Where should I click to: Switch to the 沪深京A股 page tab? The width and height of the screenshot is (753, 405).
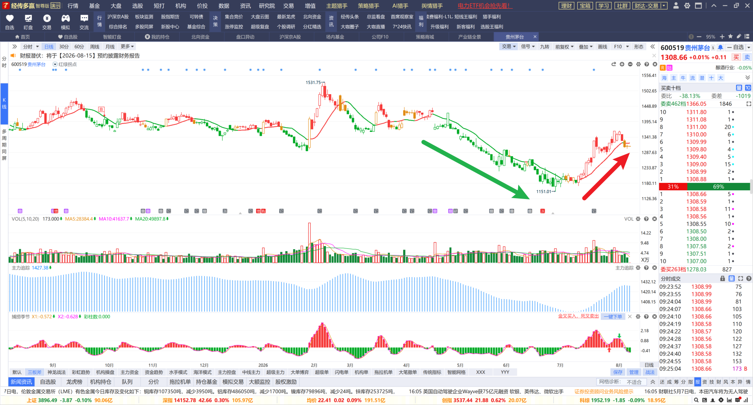[x=290, y=37]
